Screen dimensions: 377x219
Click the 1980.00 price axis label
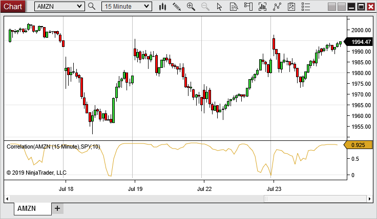pos(361,73)
